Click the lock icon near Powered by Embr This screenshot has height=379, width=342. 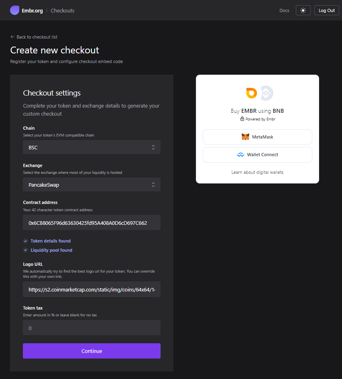[x=242, y=119]
